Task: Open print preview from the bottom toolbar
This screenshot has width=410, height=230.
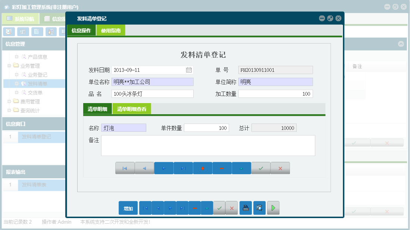Action: 259,208
